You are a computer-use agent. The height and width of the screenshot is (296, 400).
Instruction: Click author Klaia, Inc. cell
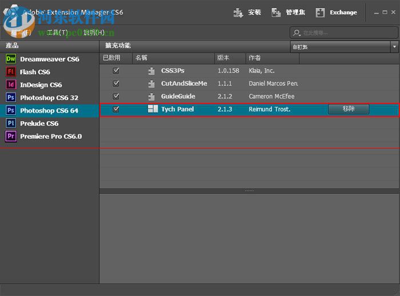(262, 71)
